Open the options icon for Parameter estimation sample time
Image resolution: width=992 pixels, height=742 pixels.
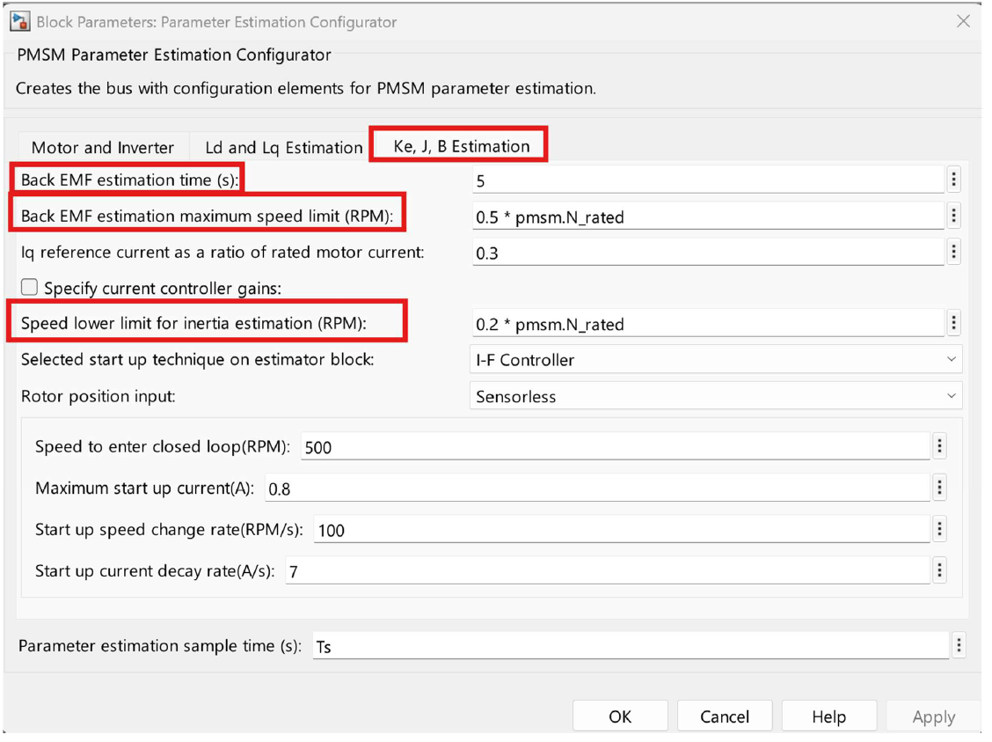[x=959, y=647]
